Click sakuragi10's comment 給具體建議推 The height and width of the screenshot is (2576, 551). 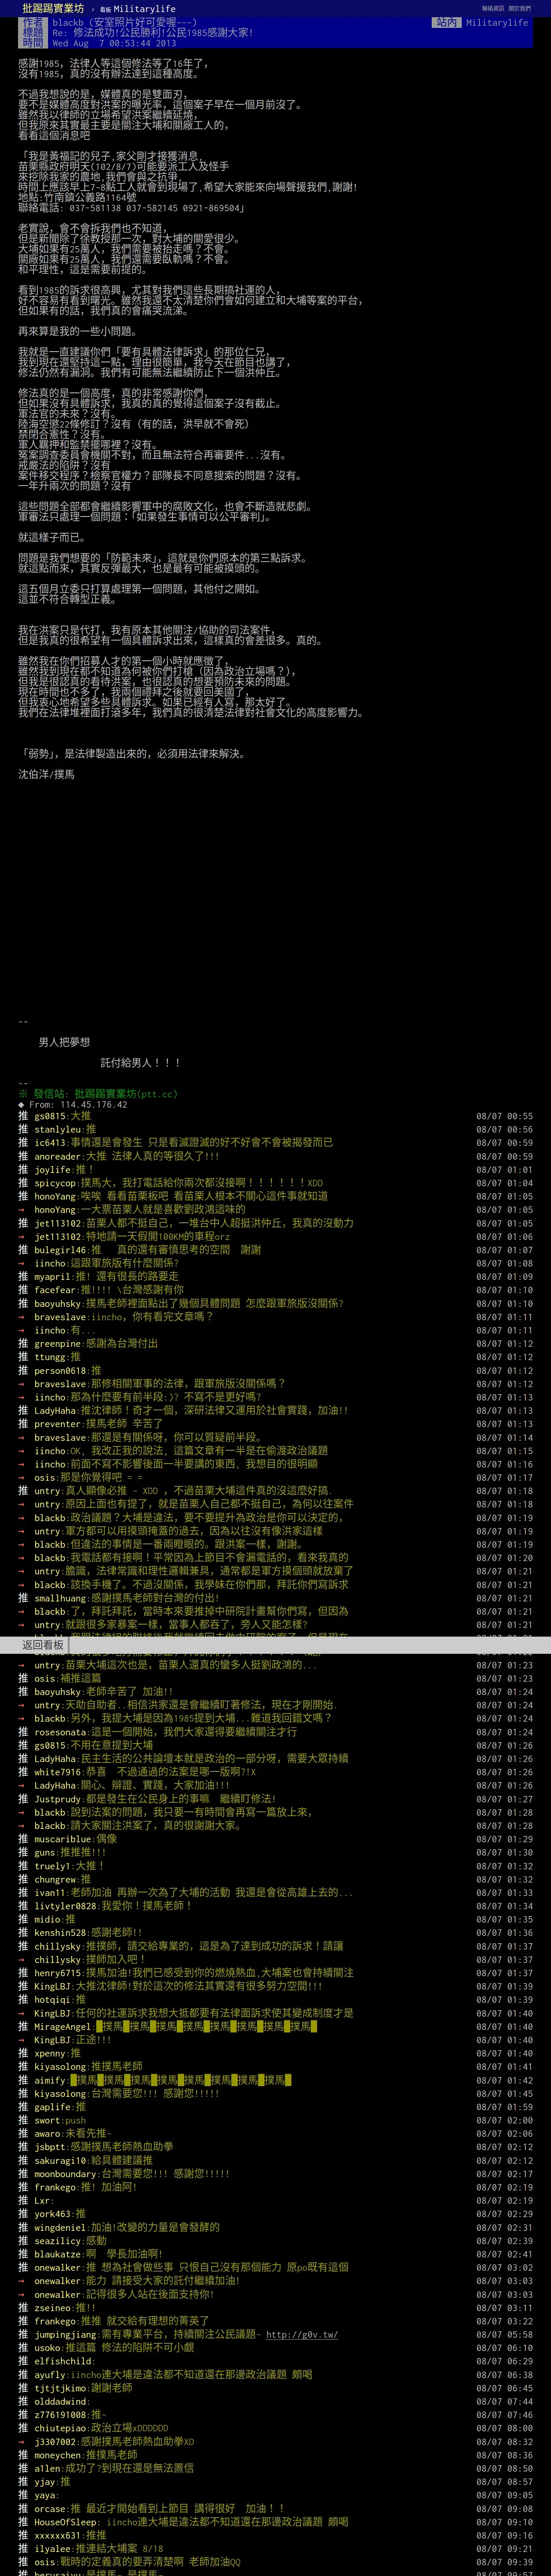pyautogui.click(x=275, y=2160)
